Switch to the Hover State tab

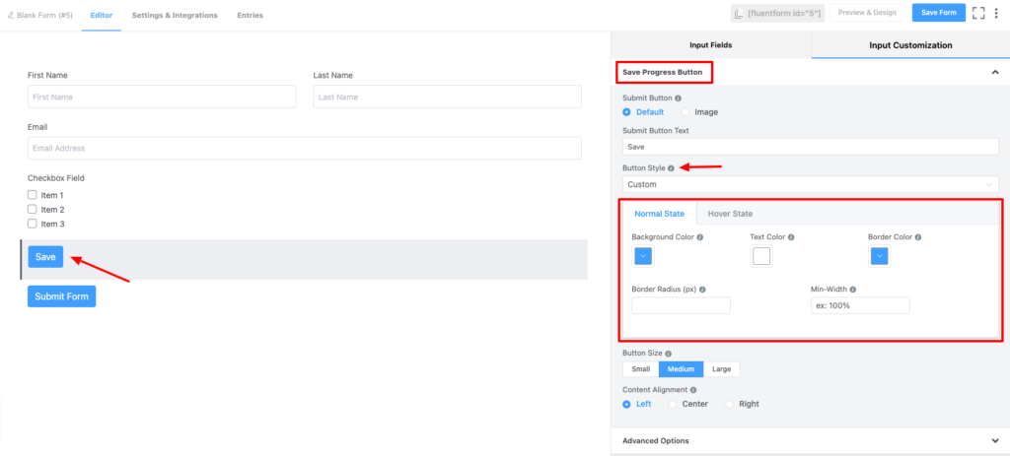pos(730,214)
